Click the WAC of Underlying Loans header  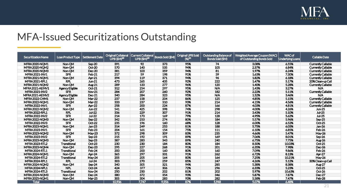pyautogui.click(x=289, y=57)
